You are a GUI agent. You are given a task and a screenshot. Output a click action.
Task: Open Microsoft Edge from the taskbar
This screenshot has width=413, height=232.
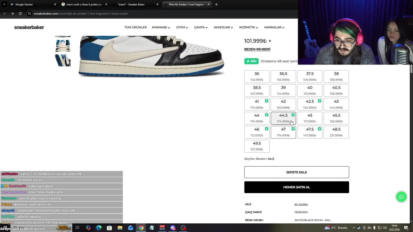(99, 228)
